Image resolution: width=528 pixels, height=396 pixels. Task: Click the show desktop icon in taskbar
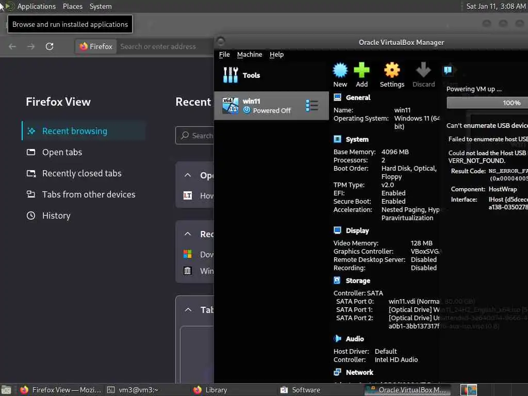(x=6, y=390)
